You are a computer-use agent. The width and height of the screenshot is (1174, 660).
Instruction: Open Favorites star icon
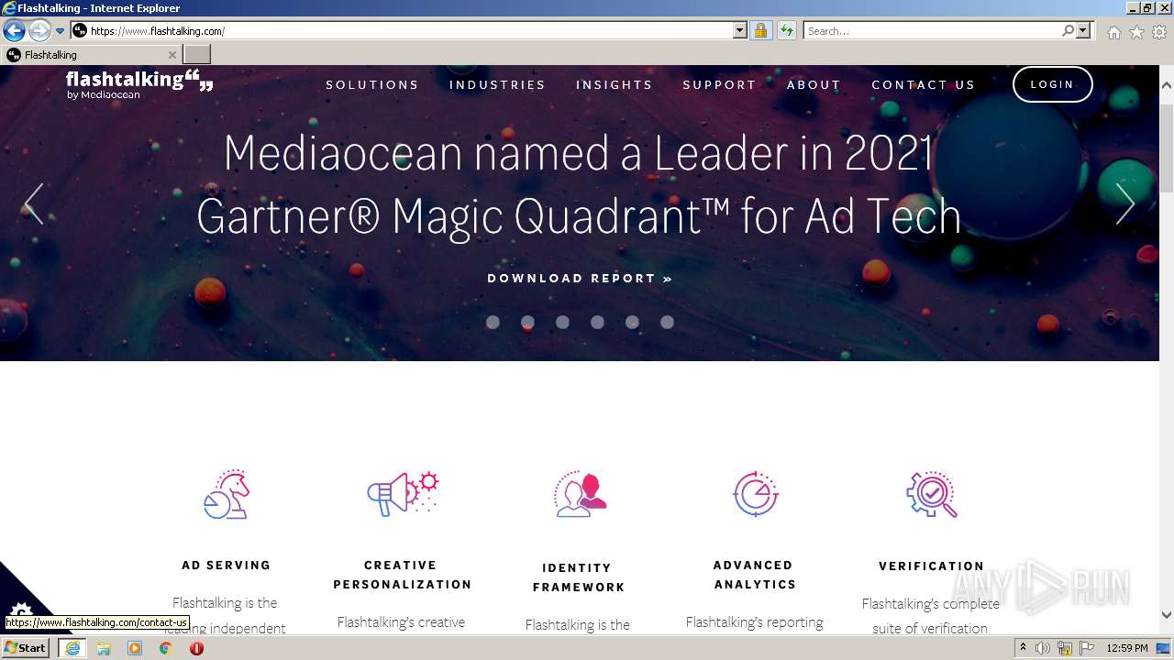point(1136,32)
